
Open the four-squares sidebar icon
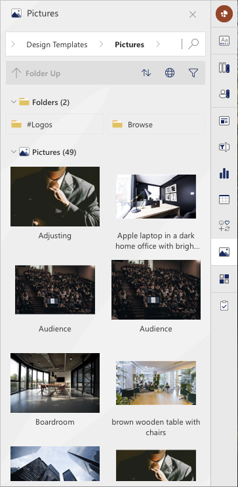pyautogui.click(x=224, y=278)
